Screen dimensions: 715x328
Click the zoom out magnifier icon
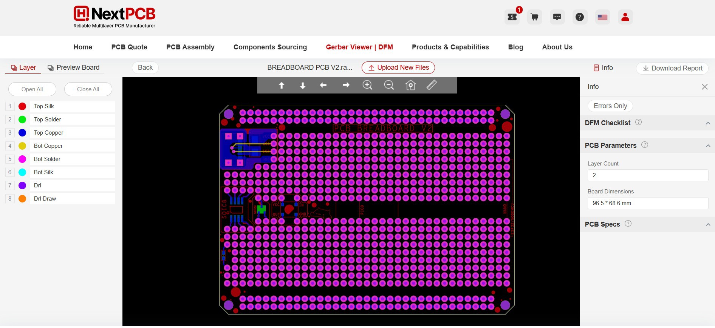(x=389, y=85)
